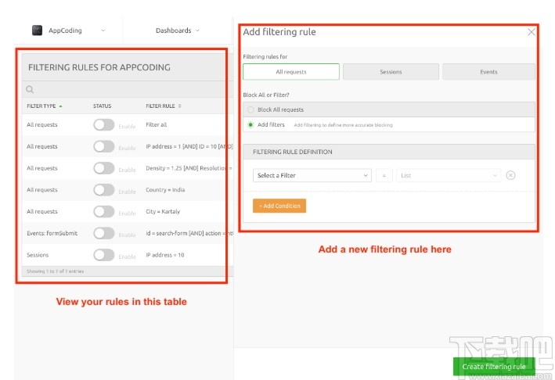The width and height of the screenshot is (555, 380).
Task: Click the Create filtering rule button
Action: (493, 367)
